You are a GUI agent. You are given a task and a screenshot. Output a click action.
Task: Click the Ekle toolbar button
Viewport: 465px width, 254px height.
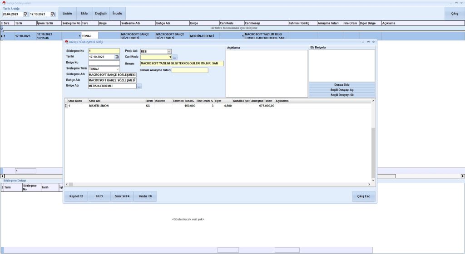(x=84, y=14)
